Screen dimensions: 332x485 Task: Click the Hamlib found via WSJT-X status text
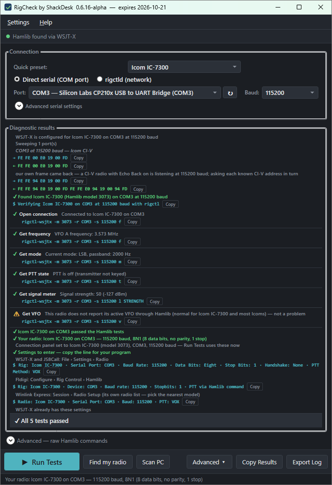[44, 37]
